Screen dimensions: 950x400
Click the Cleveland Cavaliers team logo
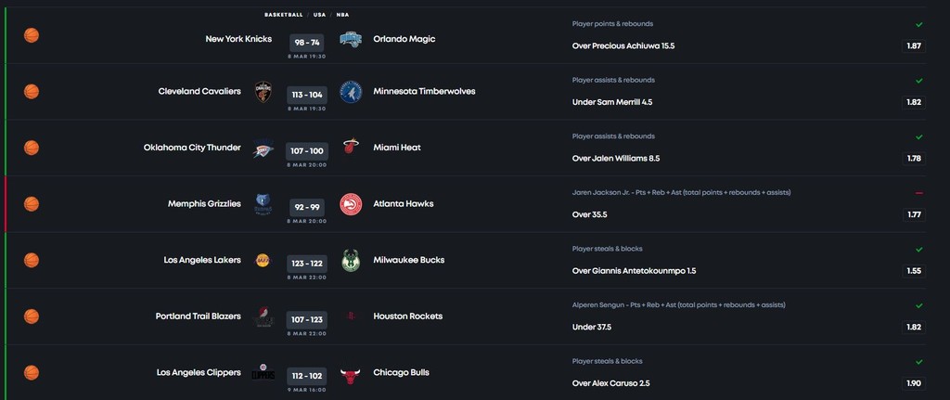click(263, 92)
